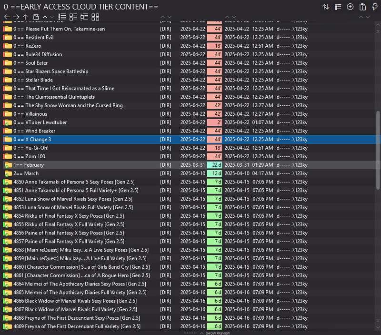Go forward with the right arrow
381x335 pixels.
pos(16,17)
